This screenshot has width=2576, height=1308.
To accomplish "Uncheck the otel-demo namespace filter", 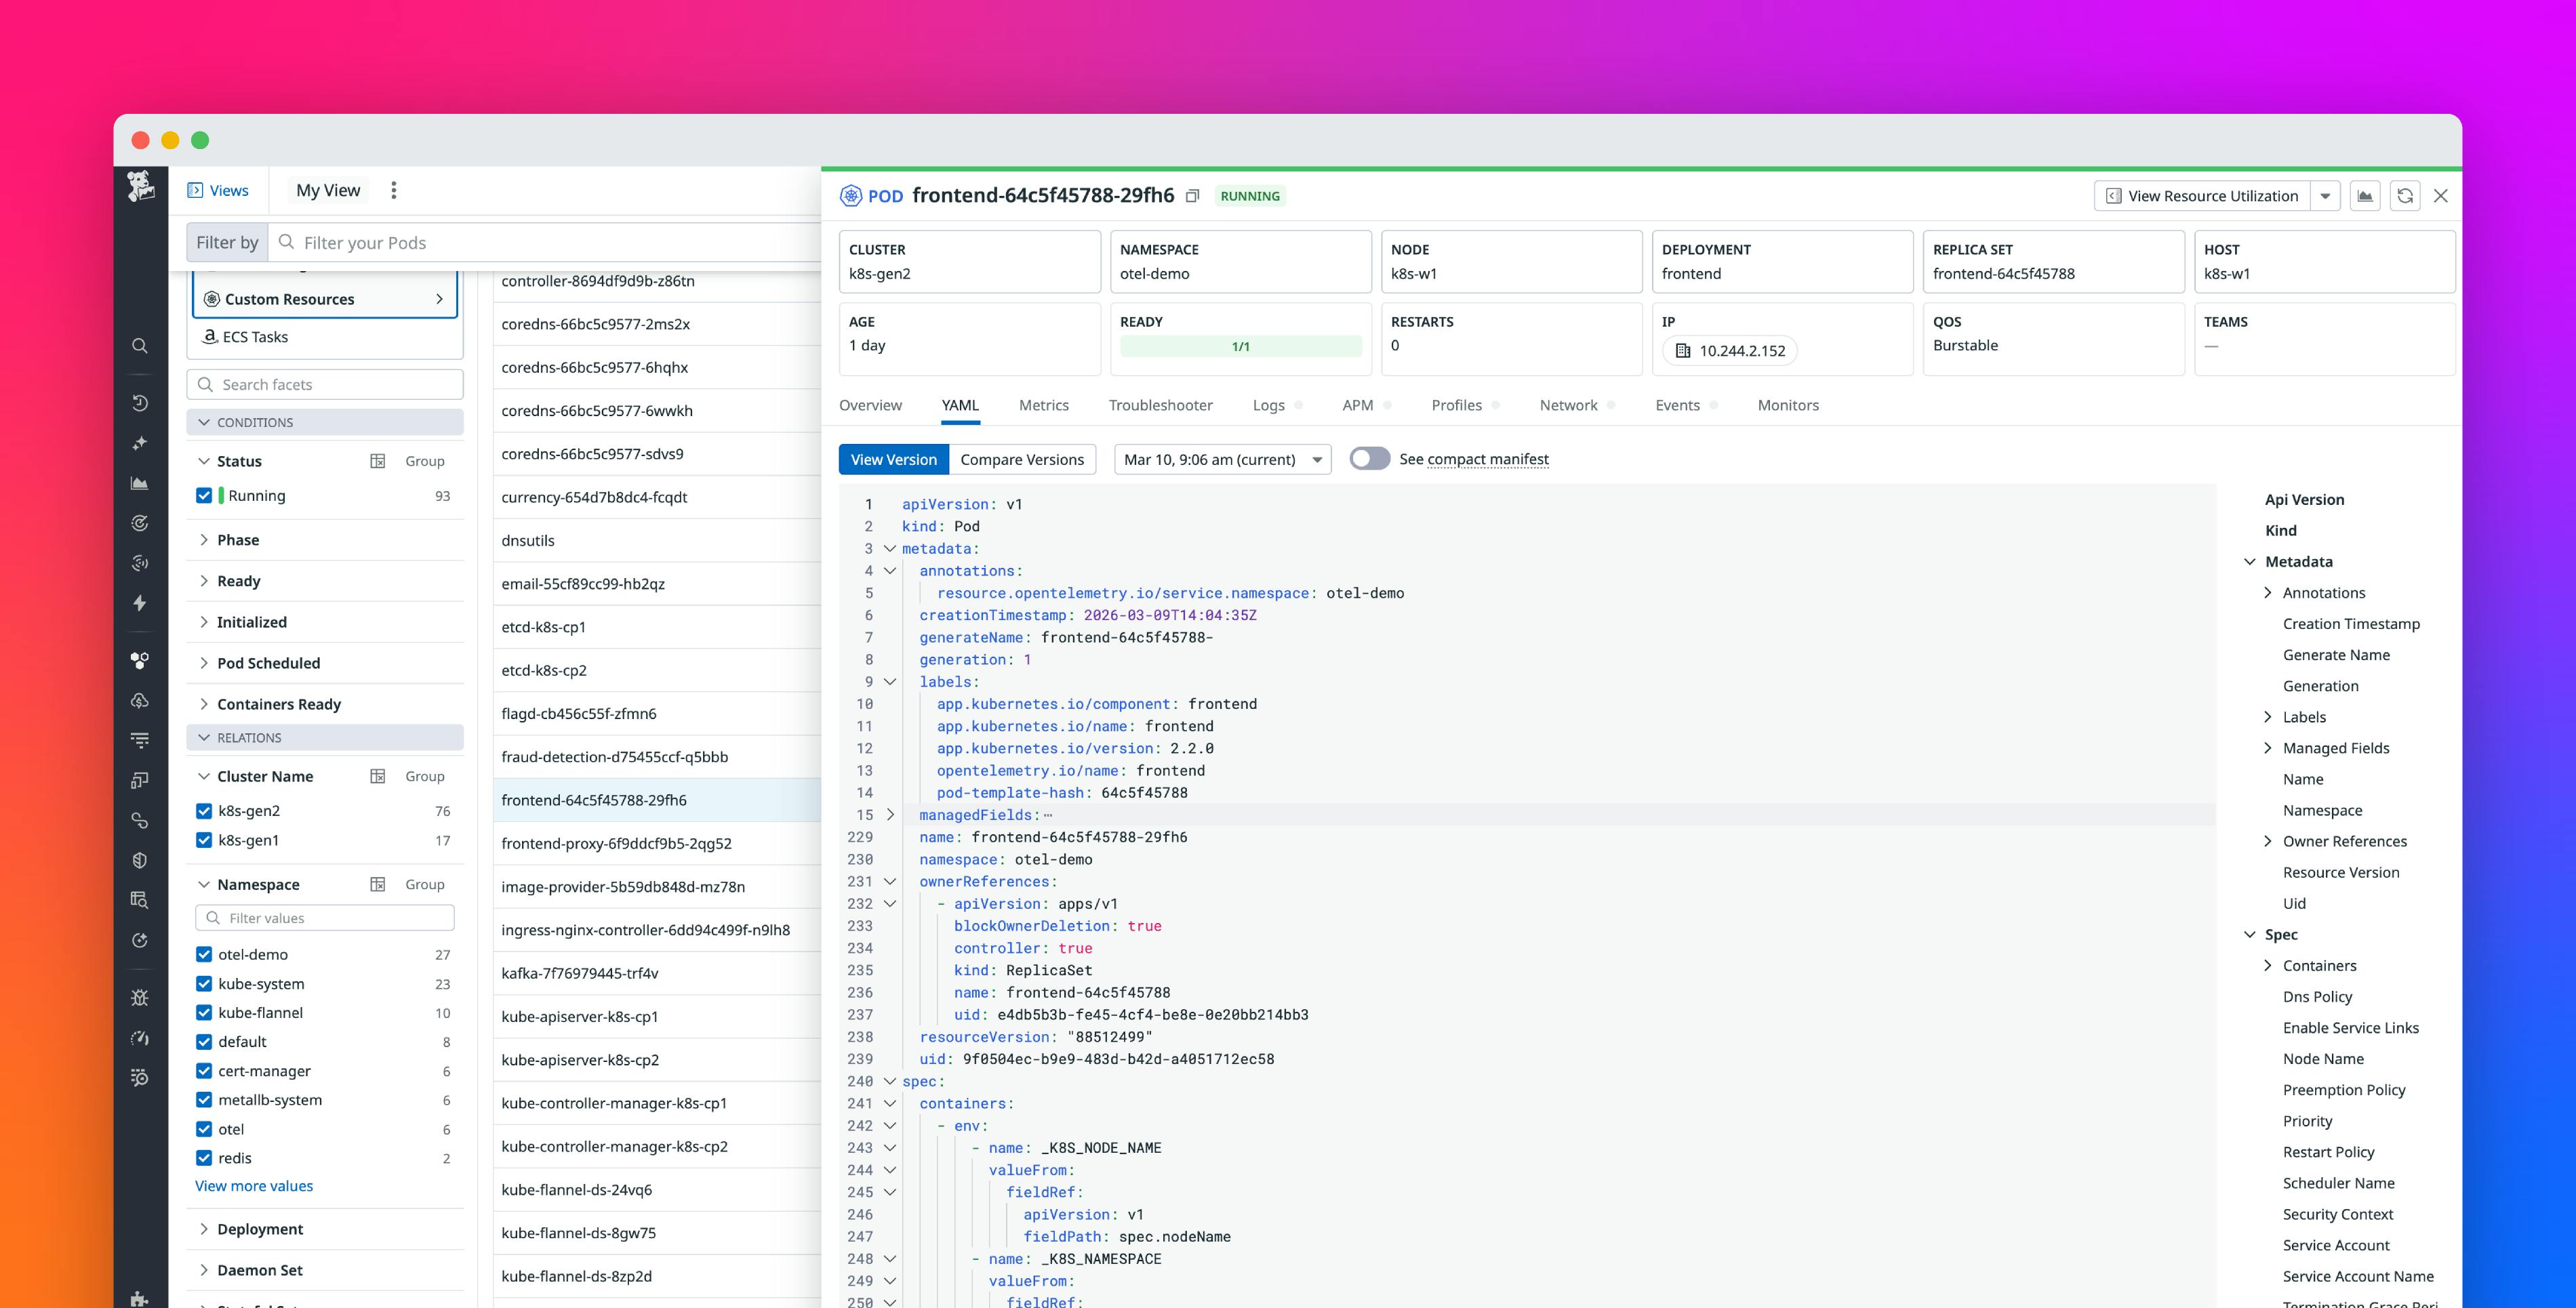I will coord(204,954).
